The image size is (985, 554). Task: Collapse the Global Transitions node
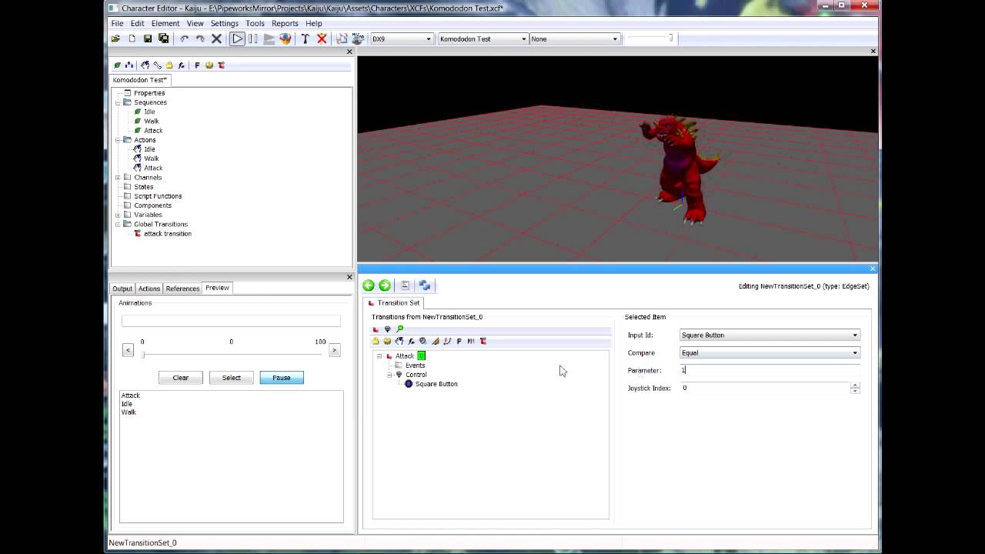coord(118,224)
